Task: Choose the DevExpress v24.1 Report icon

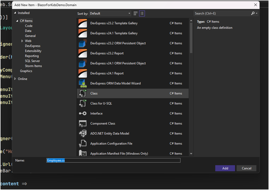Action: [83, 73]
